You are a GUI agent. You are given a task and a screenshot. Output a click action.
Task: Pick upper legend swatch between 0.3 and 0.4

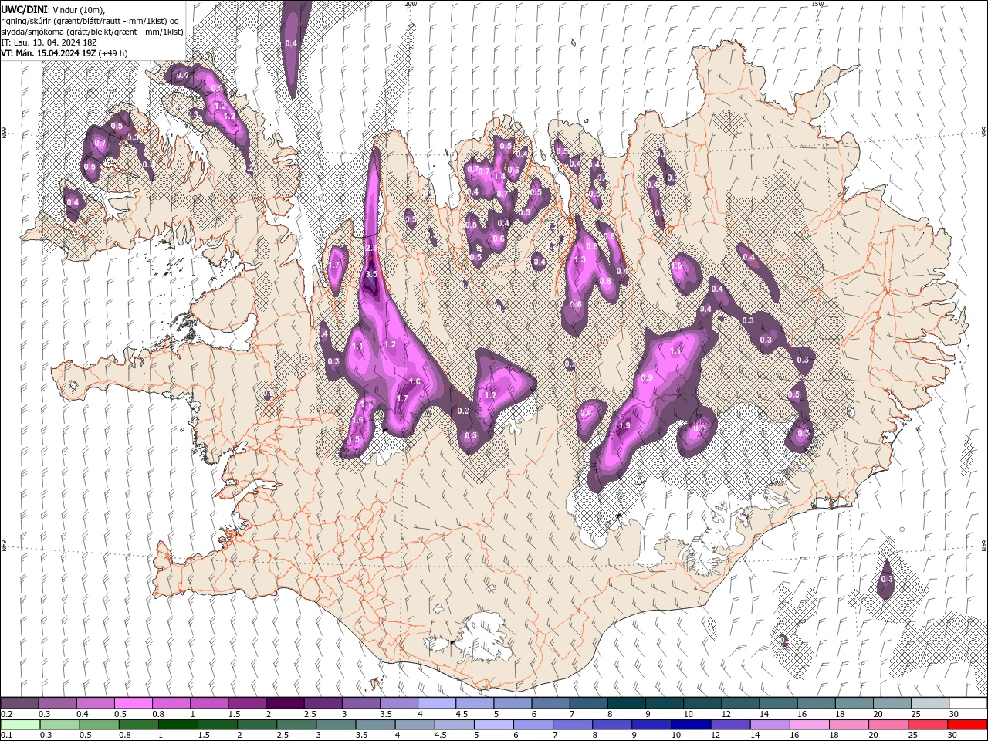pos(57,703)
